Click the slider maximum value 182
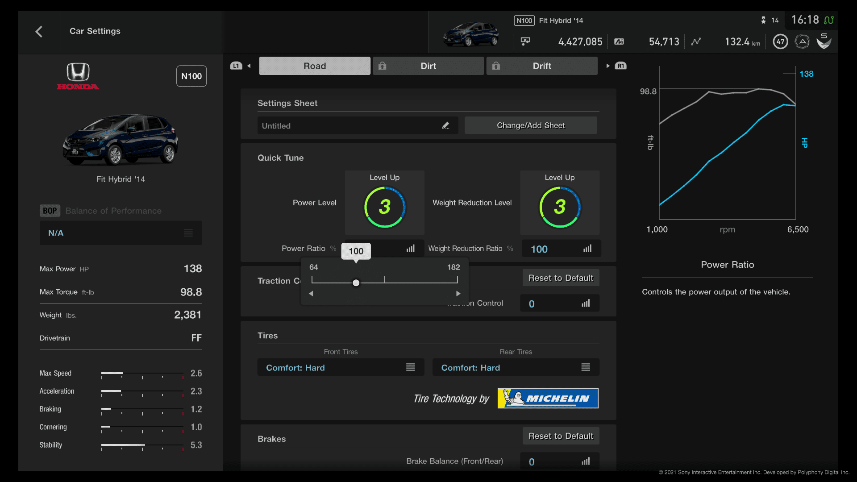857x482 pixels. (453, 267)
